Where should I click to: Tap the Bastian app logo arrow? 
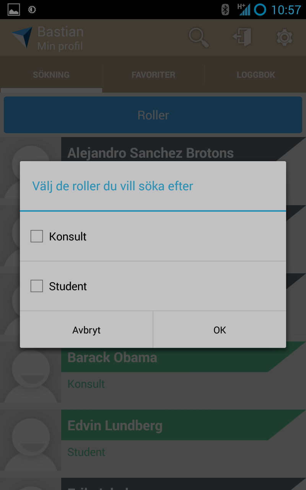[22, 38]
